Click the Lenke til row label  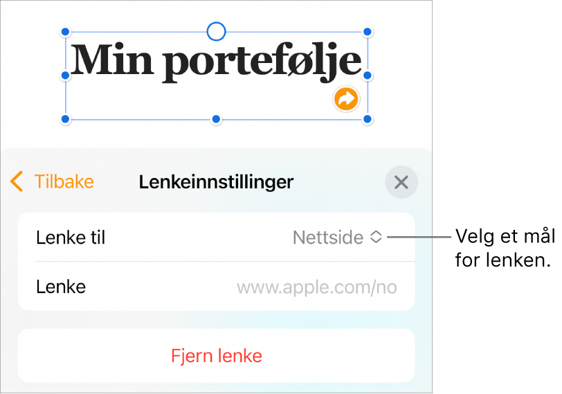[x=71, y=238]
